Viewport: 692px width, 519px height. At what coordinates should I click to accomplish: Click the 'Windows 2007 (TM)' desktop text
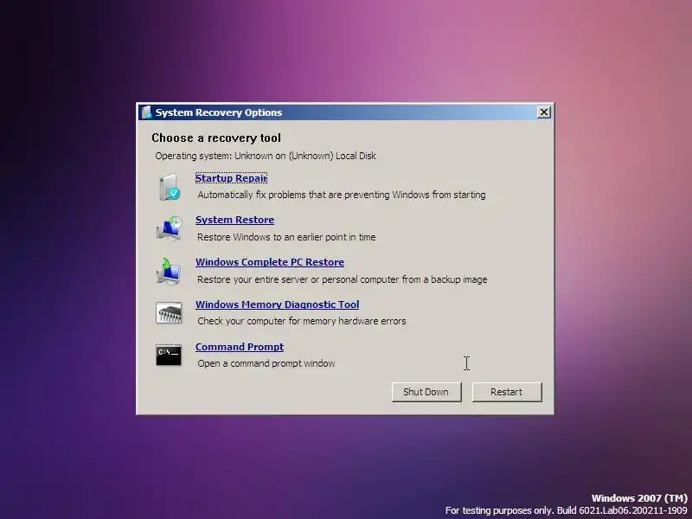[639, 498]
